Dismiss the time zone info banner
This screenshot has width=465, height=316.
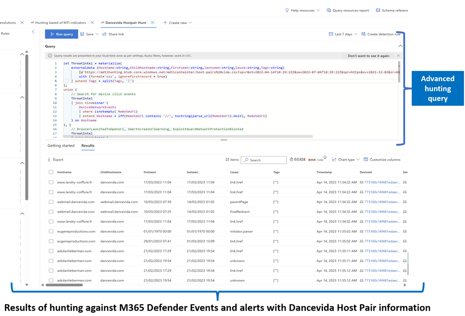pyautogui.click(x=398, y=56)
